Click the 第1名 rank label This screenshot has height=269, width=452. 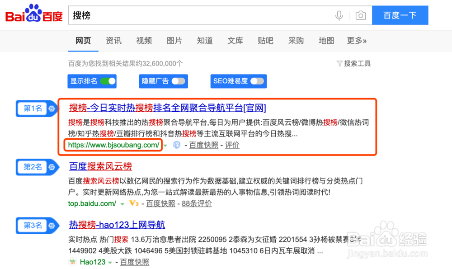click(33, 109)
